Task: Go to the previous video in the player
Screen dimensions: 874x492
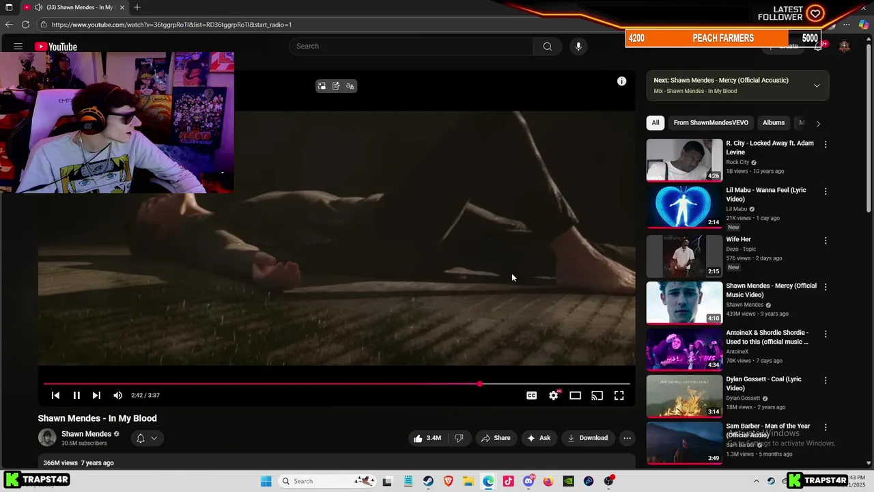Action: tap(55, 396)
